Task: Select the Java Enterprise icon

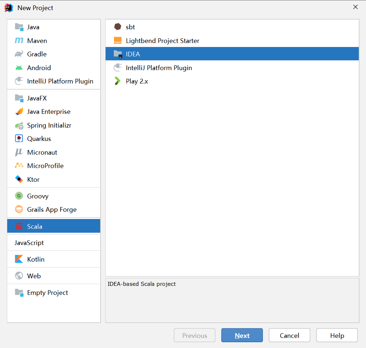Action: [19, 112]
